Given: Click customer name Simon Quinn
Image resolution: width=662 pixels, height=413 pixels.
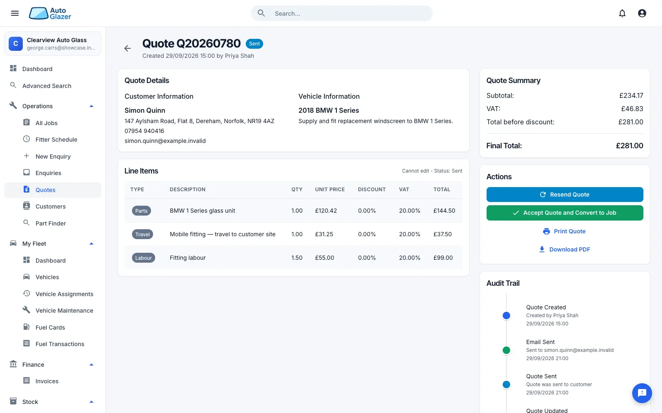Looking at the screenshot, I should (145, 110).
